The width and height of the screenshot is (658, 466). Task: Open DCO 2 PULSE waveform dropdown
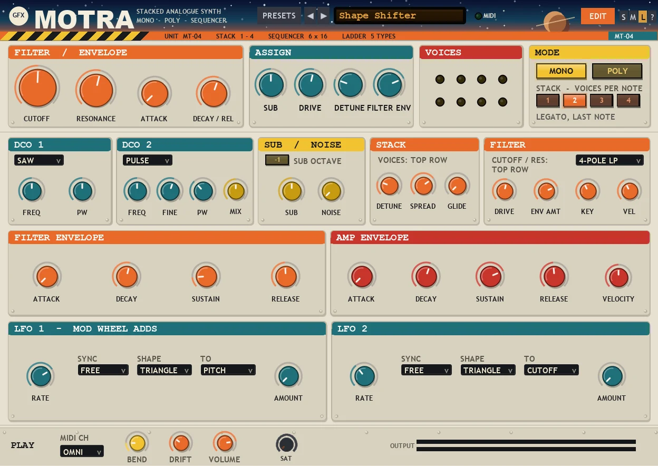click(148, 160)
